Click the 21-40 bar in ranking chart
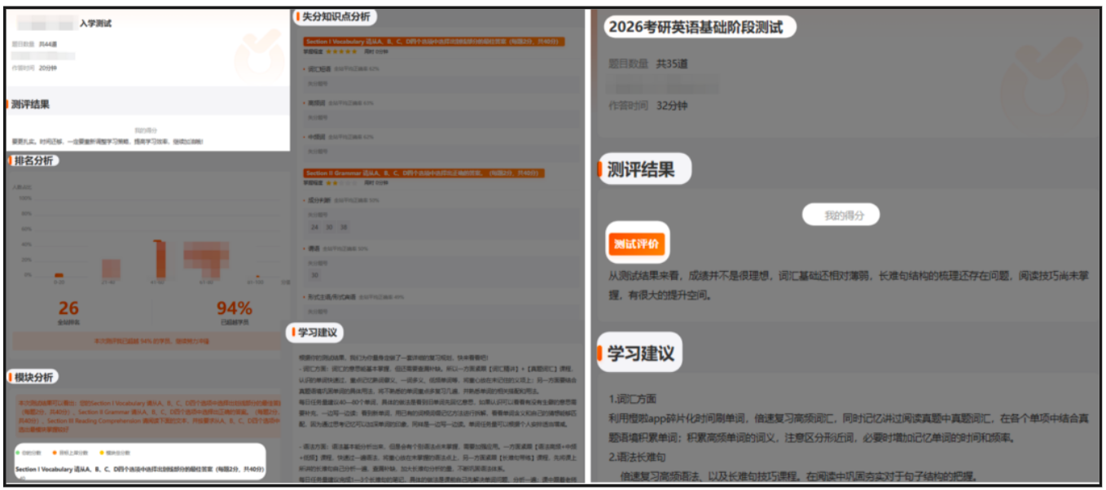This screenshot has width=1106, height=490. coord(110,269)
